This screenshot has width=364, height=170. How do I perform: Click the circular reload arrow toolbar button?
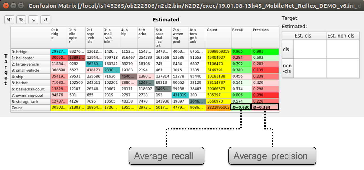click(45, 20)
